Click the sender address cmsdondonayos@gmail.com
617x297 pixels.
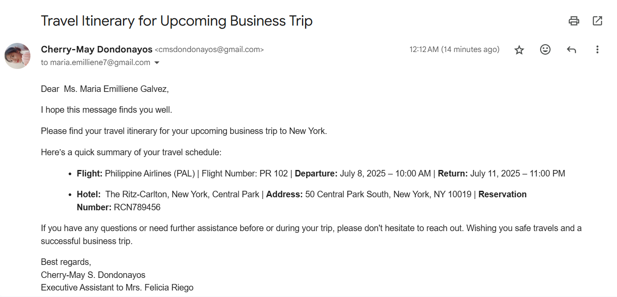tap(209, 49)
